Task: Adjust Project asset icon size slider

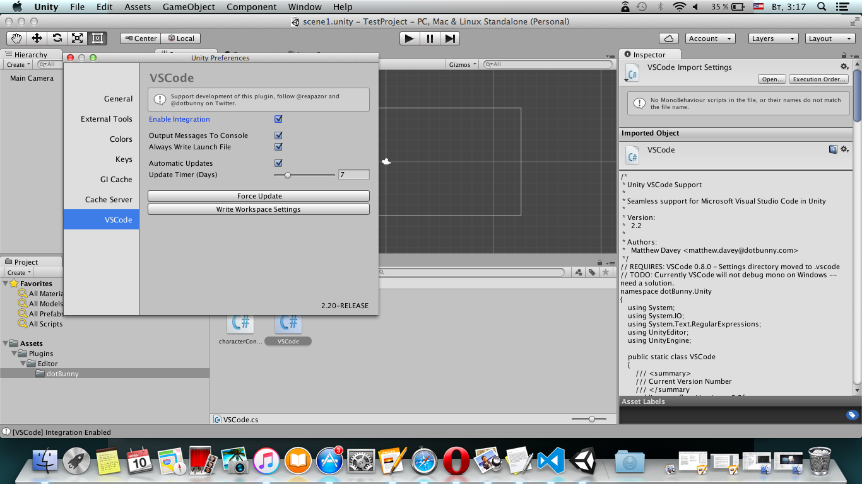Action: tap(592, 419)
